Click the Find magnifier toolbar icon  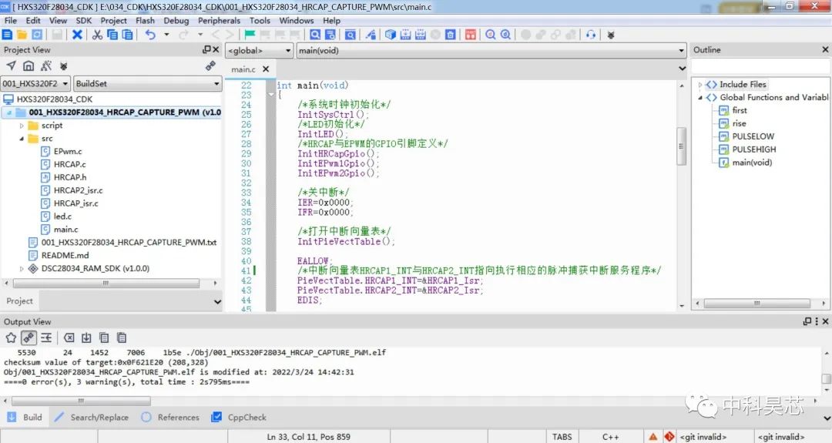click(315, 35)
